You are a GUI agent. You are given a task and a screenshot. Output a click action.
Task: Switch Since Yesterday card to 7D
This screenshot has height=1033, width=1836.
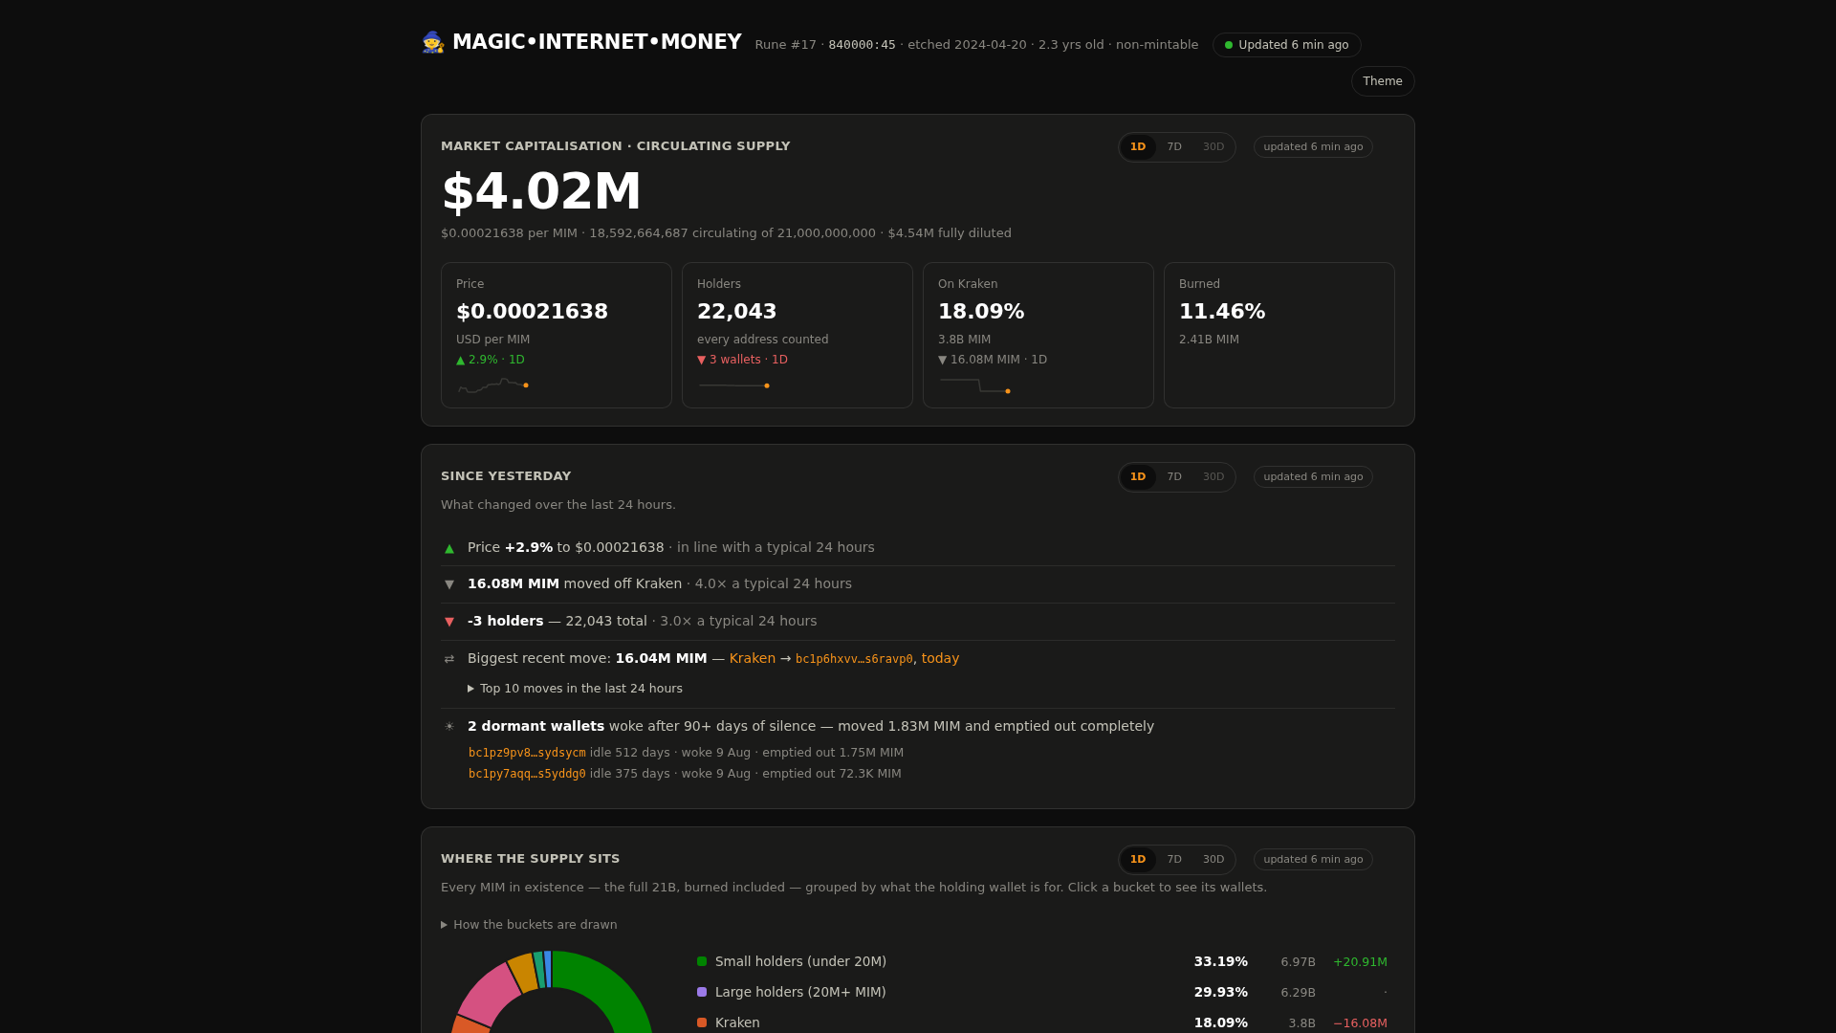(1174, 477)
